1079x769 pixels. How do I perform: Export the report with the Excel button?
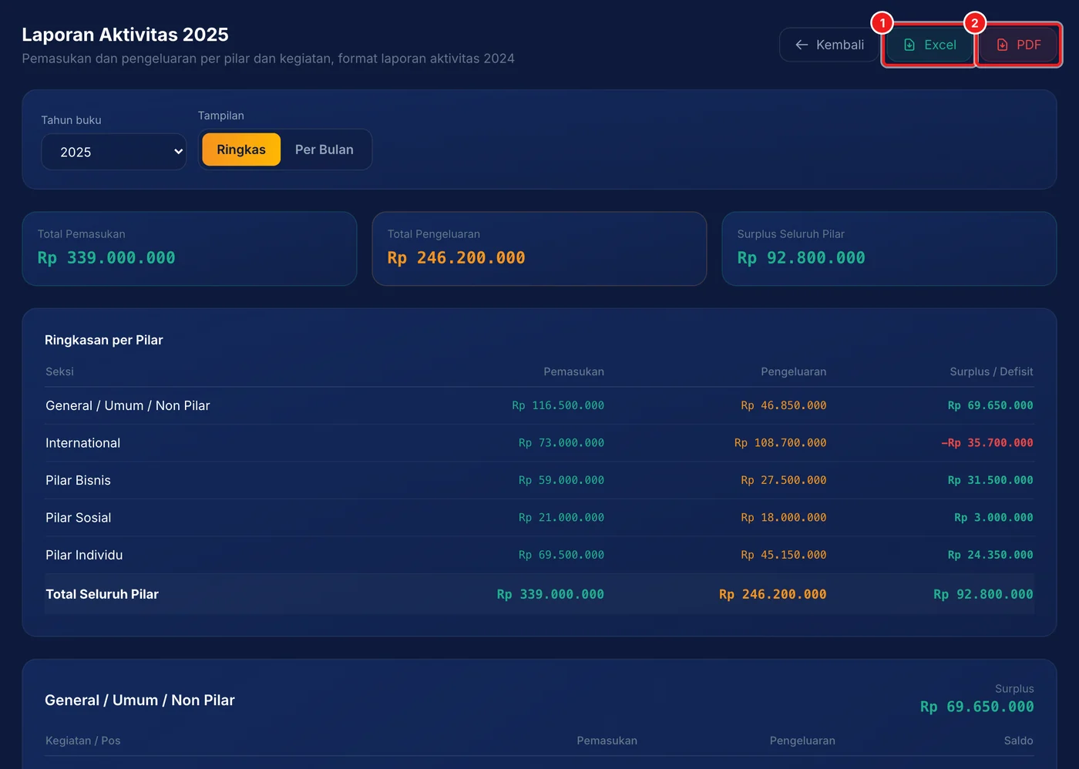pyautogui.click(x=929, y=45)
